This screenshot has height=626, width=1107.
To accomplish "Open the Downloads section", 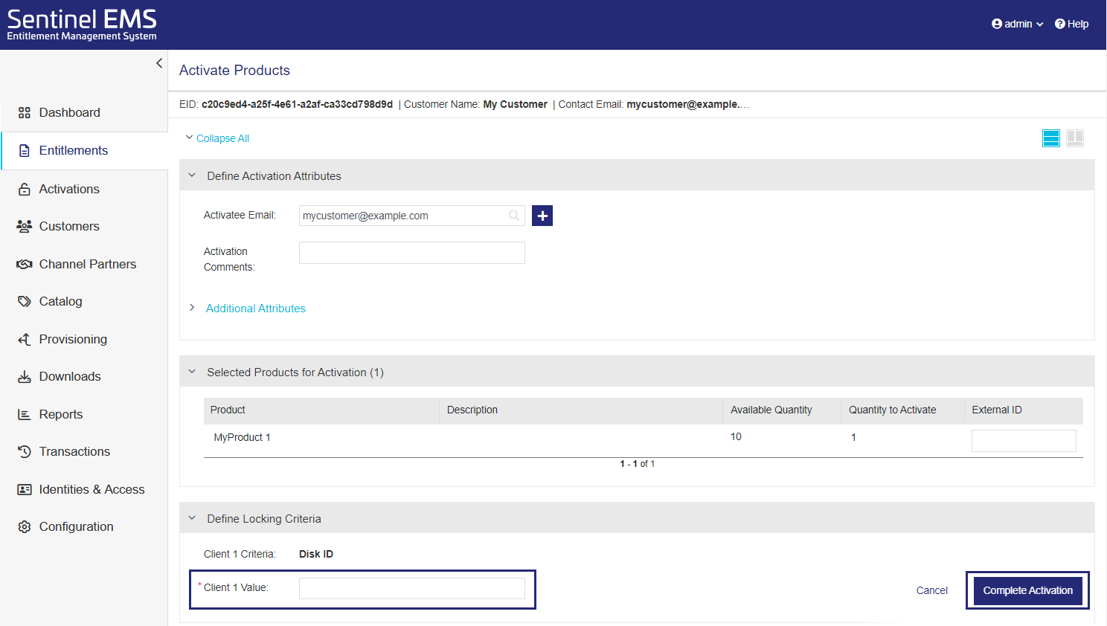I will 69,376.
